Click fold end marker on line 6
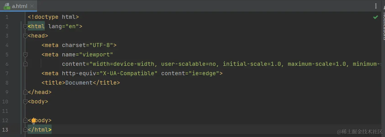This screenshot has height=137, width=385. pyautogui.click(x=25, y=64)
